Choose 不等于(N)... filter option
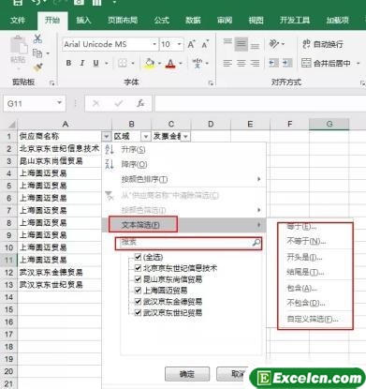The width and height of the screenshot is (366, 389). click(x=306, y=241)
